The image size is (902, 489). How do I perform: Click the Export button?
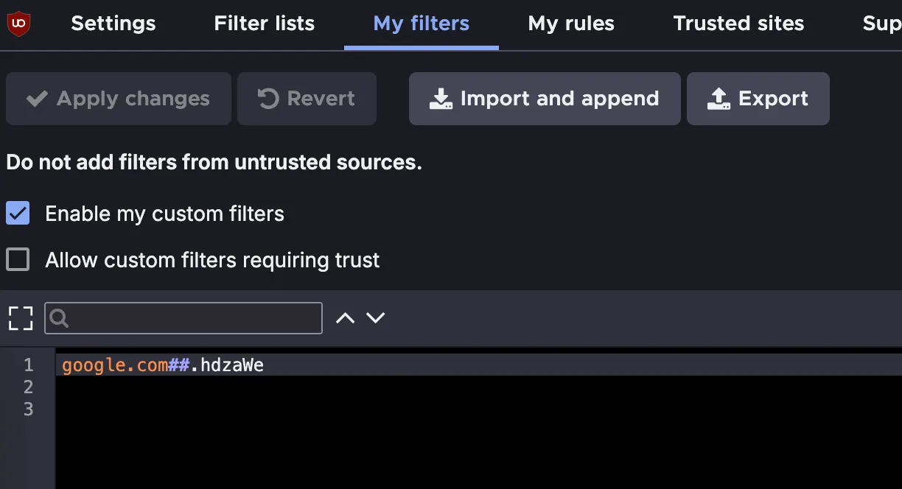[758, 98]
